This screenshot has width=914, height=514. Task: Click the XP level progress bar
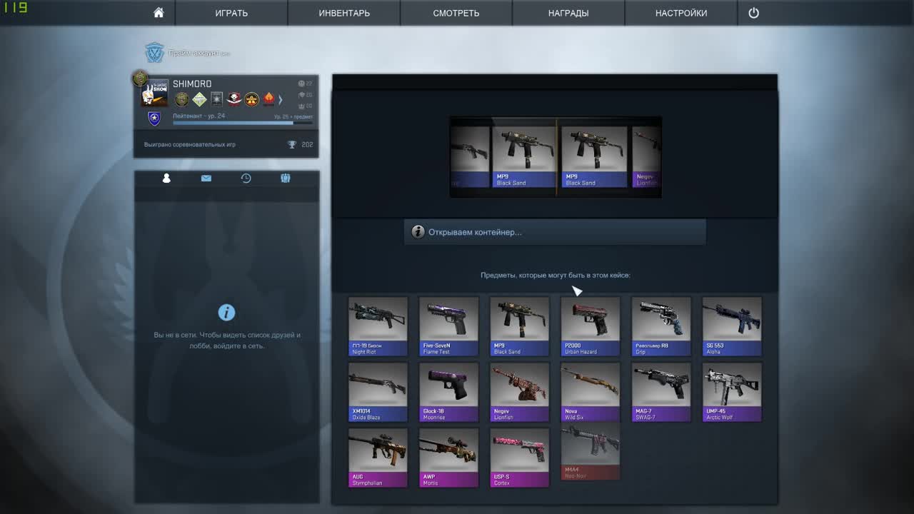[x=243, y=123]
